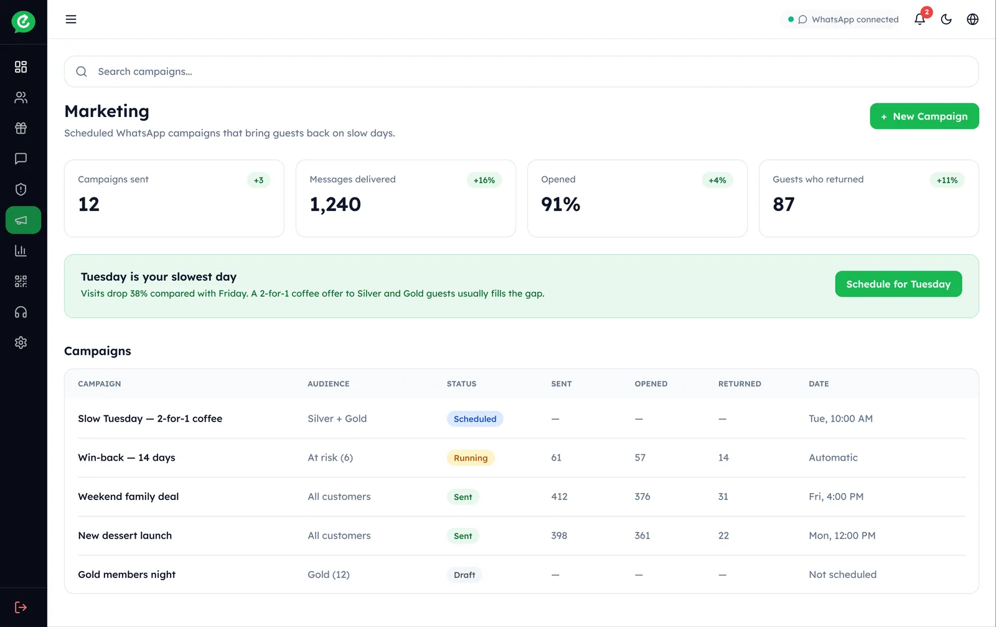Open the analytics bar chart icon
Image resolution: width=996 pixels, height=627 pixels.
(21, 250)
